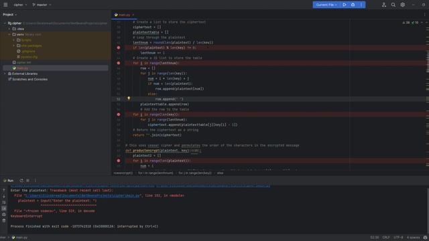Click 'for i in range(lenthnum)' breadcrumb
This screenshot has height=241, width=429.
point(156,173)
